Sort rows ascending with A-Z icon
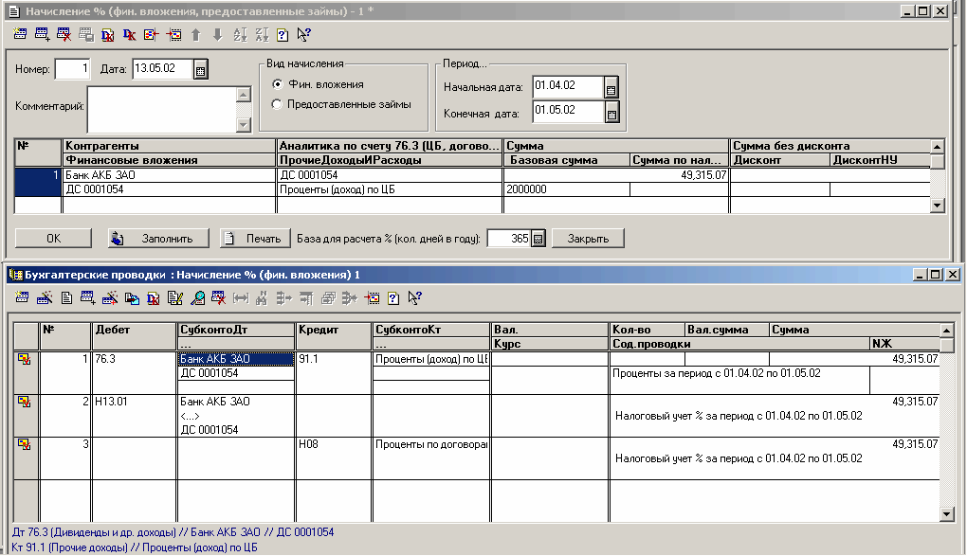 [240, 34]
